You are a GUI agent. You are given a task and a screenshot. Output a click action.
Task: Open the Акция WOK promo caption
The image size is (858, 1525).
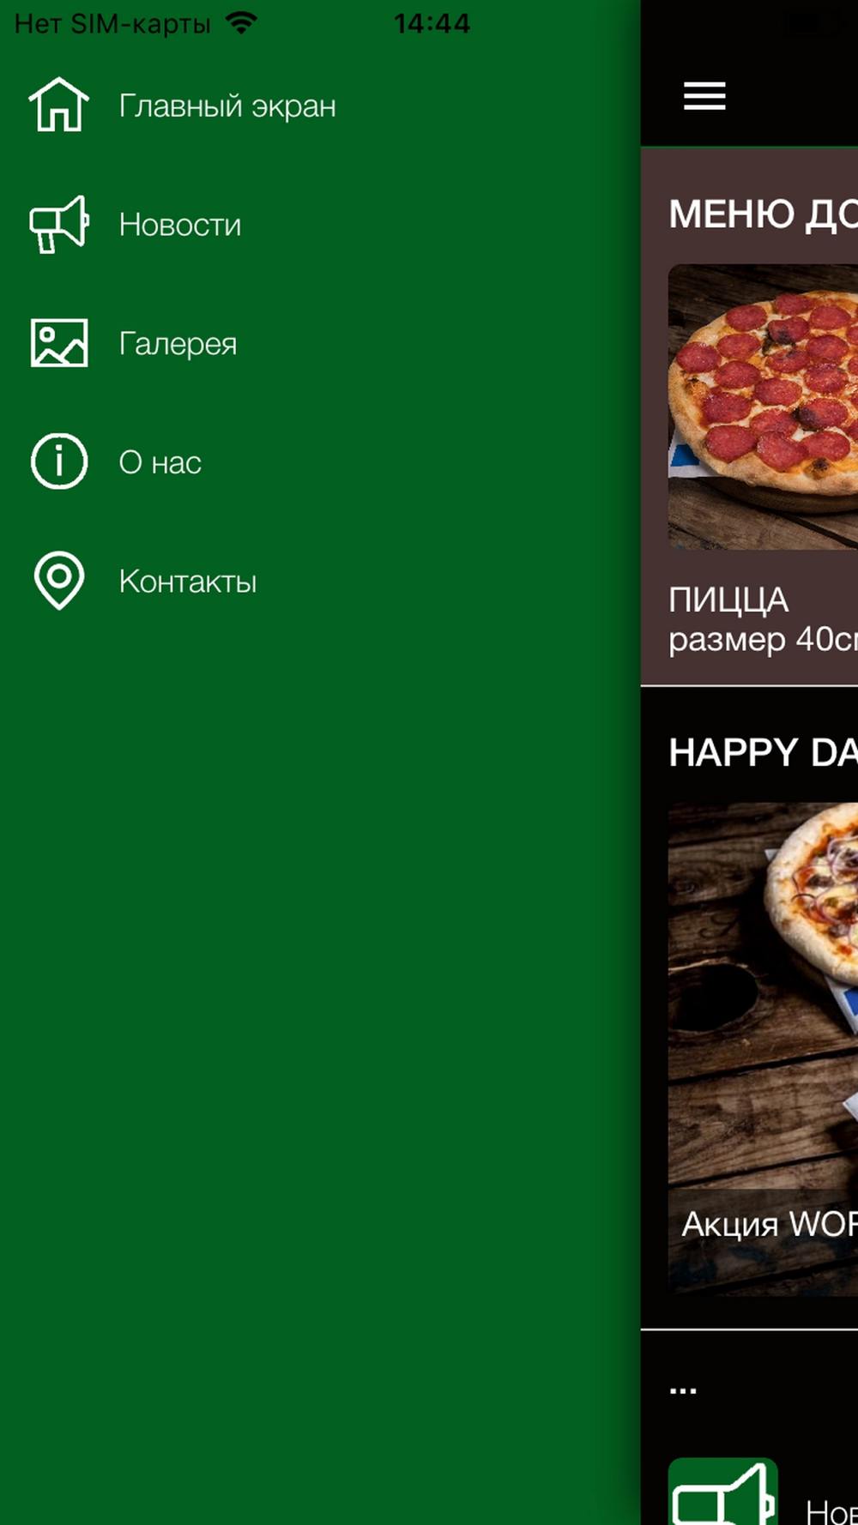(769, 1224)
